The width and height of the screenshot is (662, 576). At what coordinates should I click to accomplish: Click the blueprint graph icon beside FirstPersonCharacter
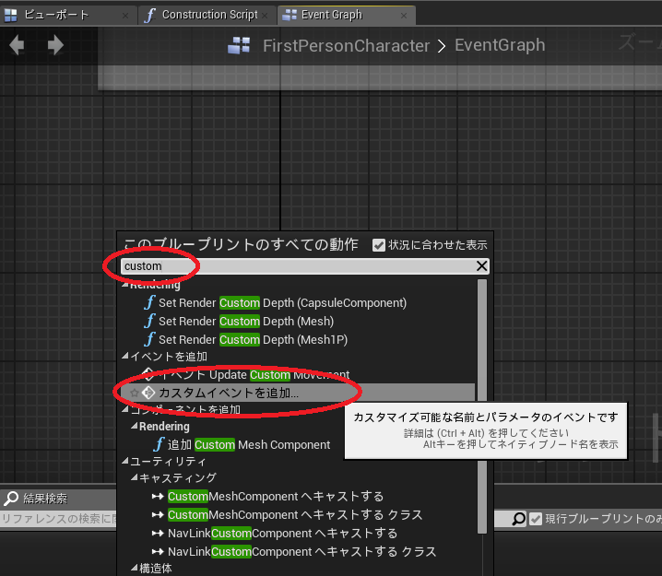(x=239, y=45)
